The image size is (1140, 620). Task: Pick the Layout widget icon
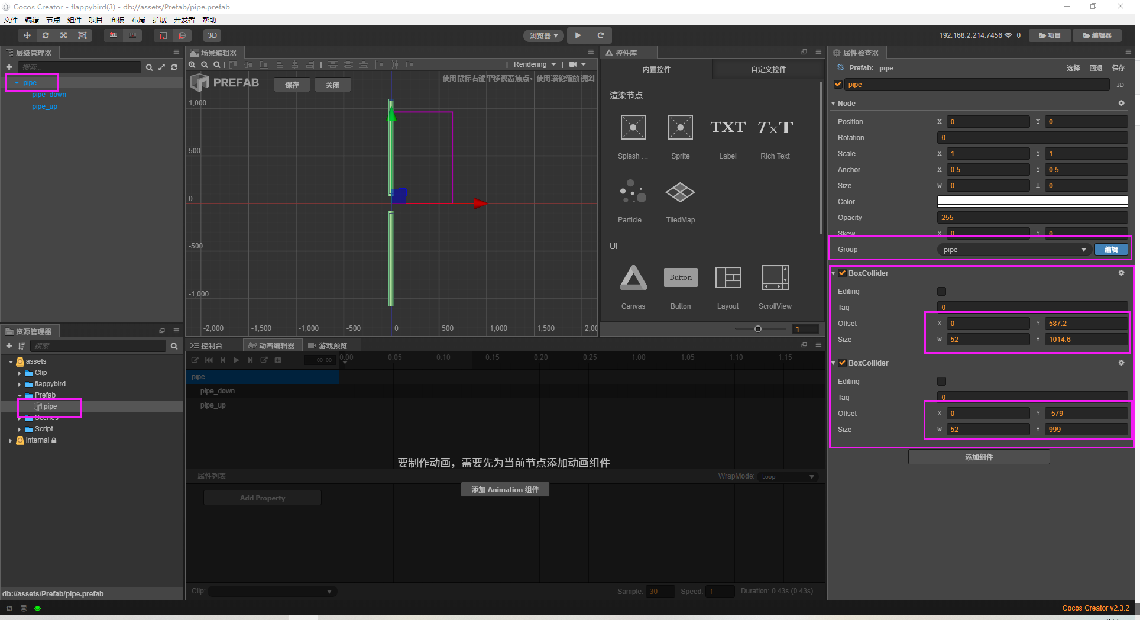tap(728, 277)
